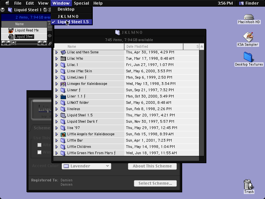This screenshot has width=265, height=199.
Task: Click the JKLMNO window horizontal scrollbar
Action: [126, 159]
